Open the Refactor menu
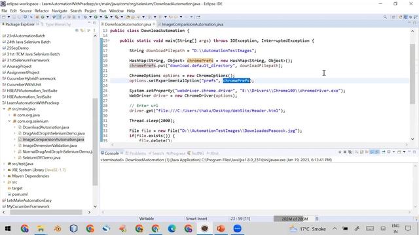The height and width of the screenshot is (235, 419). click(42, 10)
